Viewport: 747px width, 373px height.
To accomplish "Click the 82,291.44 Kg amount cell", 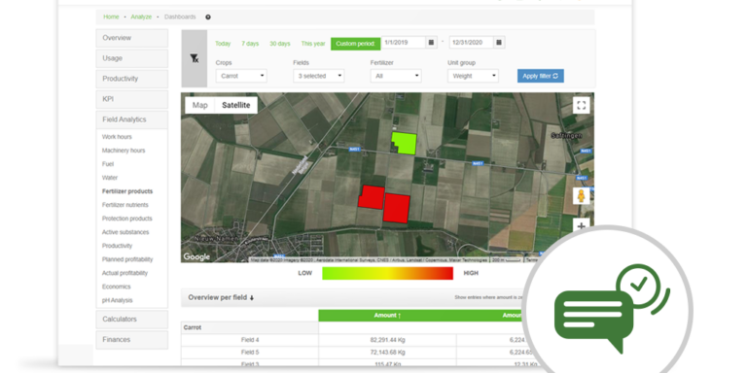I will pyautogui.click(x=387, y=340).
